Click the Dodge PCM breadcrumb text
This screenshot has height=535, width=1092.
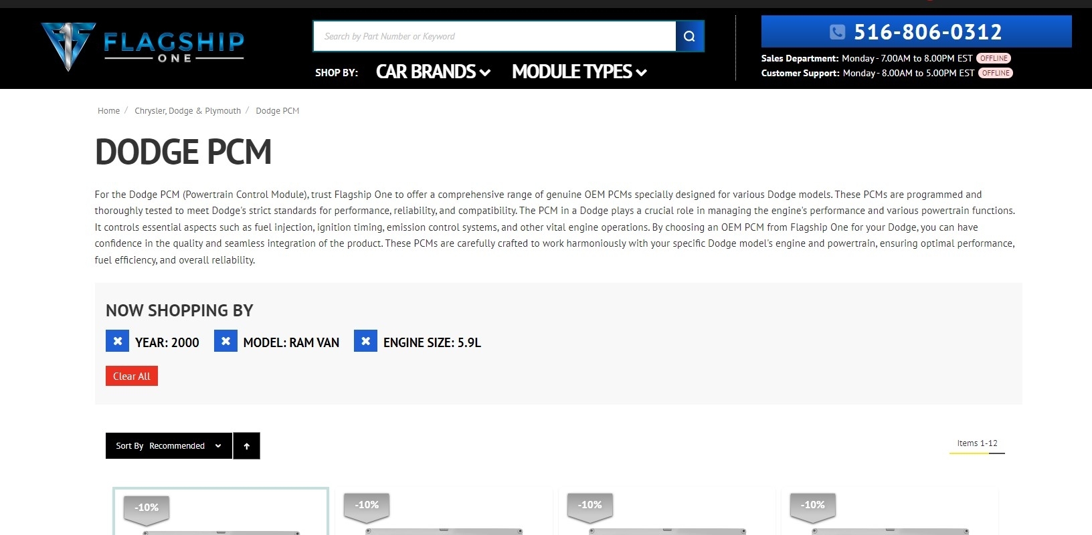tap(277, 111)
